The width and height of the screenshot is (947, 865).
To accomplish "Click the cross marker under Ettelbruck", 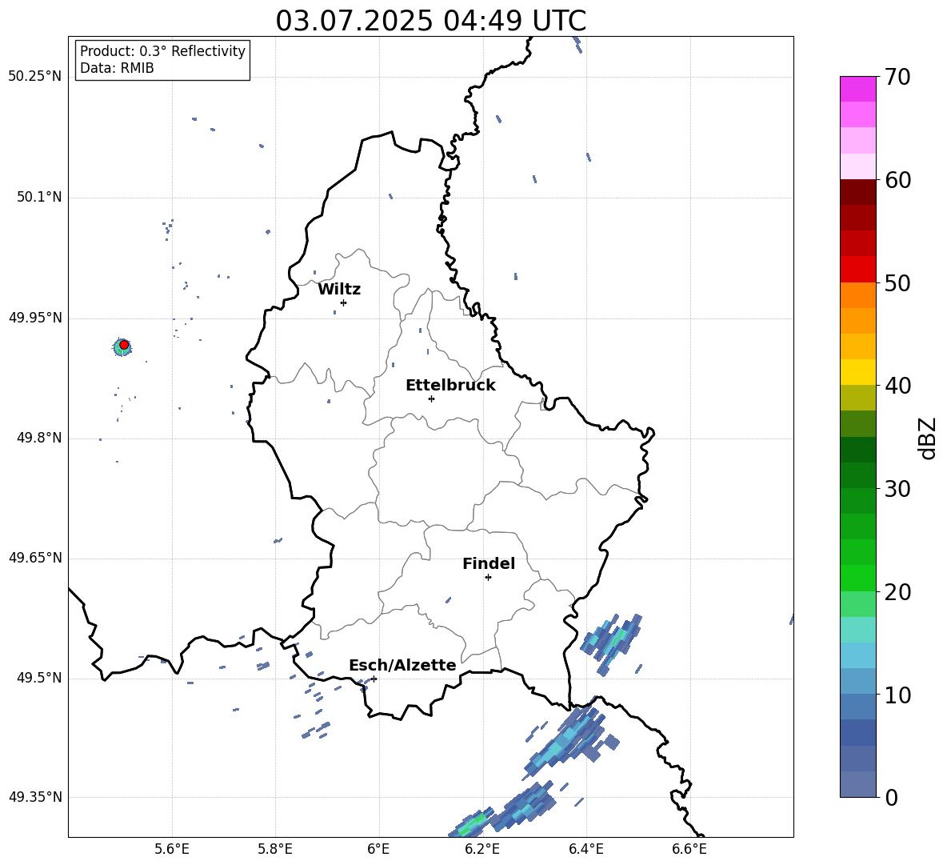I will click(x=431, y=398).
